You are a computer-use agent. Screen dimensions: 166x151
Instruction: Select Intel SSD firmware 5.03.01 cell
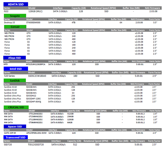tap(139, 76)
